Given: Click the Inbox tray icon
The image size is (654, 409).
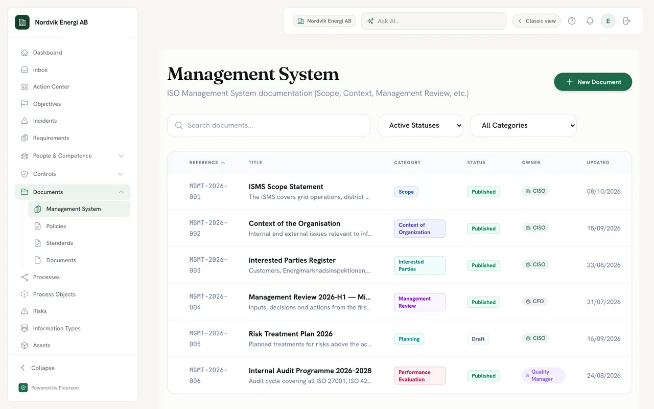Looking at the screenshot, I should 25,70.
